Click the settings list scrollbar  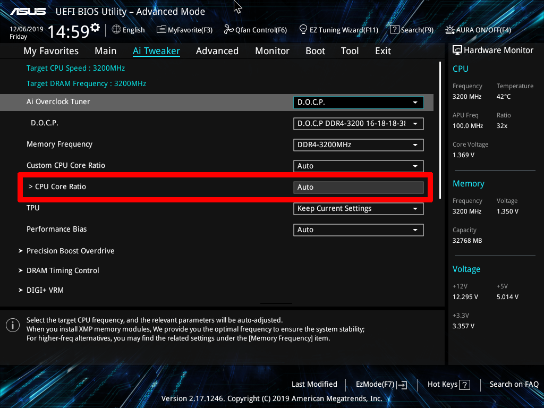click(x=440, y=130)
